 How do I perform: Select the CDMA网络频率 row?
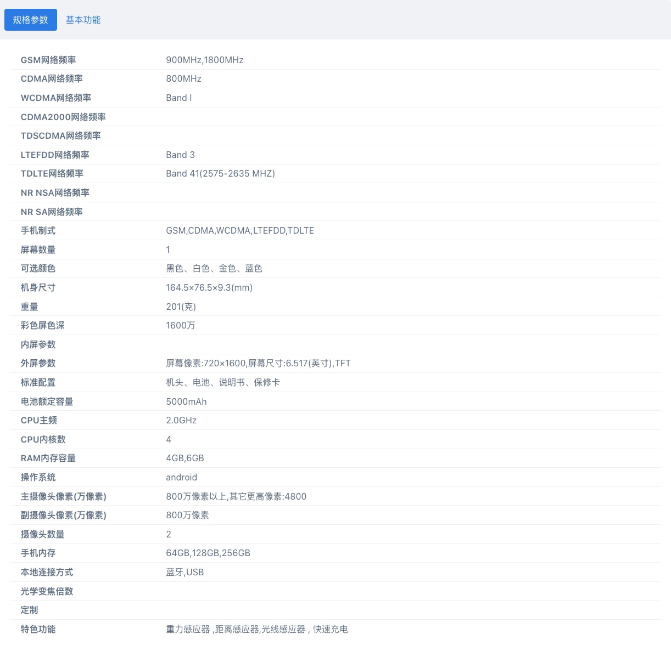tap(52, 78)
